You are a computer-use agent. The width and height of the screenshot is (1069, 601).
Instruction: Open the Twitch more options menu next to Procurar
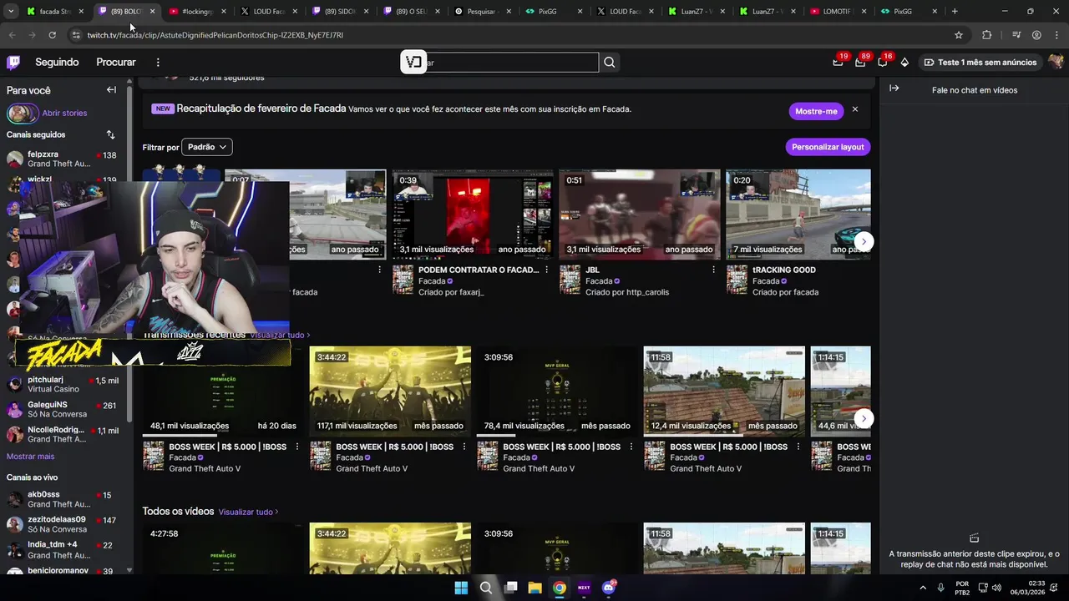[x=158, y=62]
